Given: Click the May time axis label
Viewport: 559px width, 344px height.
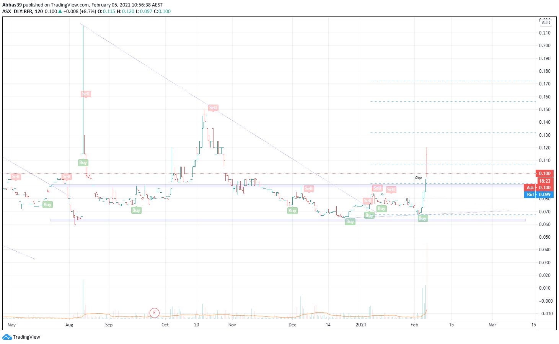Looking at the screenshot, I should click(x=12, y=325).
